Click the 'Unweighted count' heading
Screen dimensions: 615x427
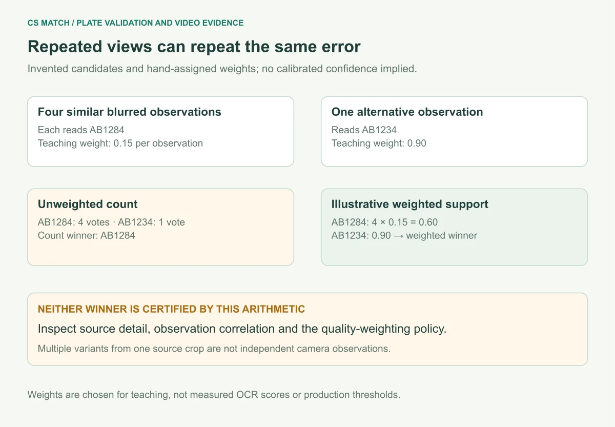point(88,204)
